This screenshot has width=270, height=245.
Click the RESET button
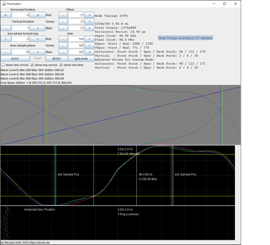tap(57, 59)
